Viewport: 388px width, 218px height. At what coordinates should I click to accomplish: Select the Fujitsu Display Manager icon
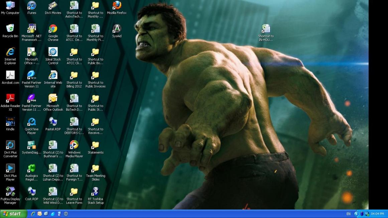10,191
